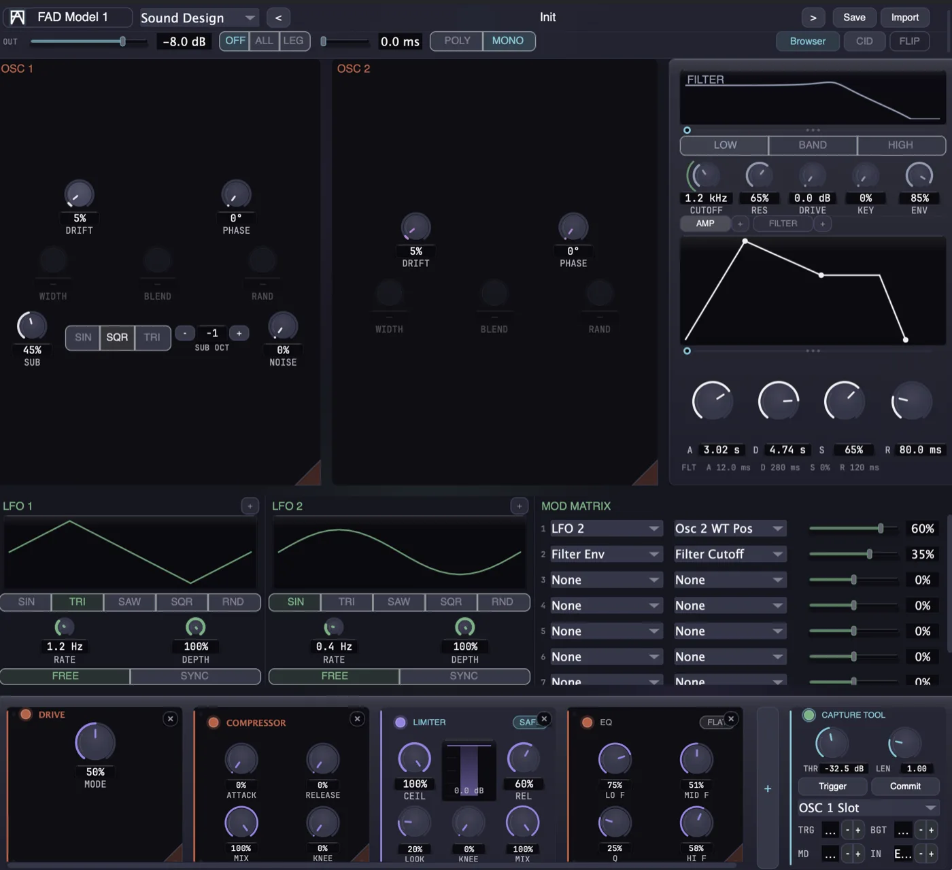Close the Limiter effect module
Image resolution: width=952 pixels, height=870 pixels.
(x=544, y=718)
